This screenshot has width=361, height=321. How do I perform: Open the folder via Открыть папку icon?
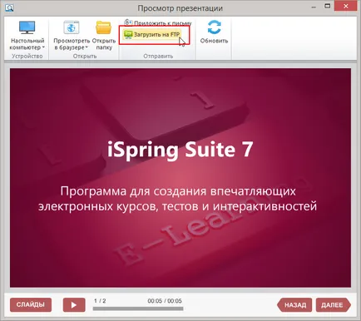pyautogui.click(x=103, y=27)
